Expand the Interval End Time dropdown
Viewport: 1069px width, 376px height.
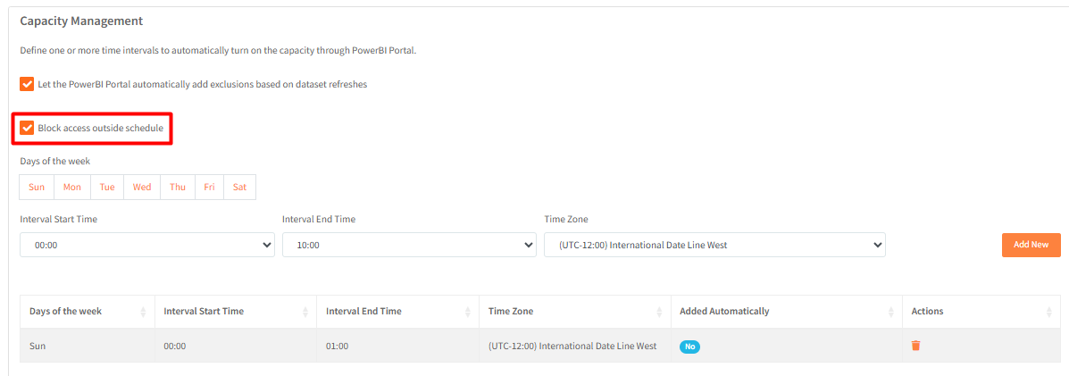click(409, 245)
